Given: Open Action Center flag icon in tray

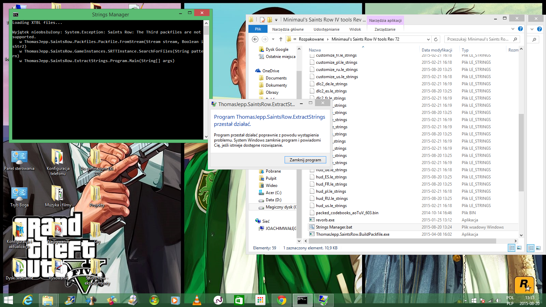Looking at the screenshot, I should click(482, 301).
